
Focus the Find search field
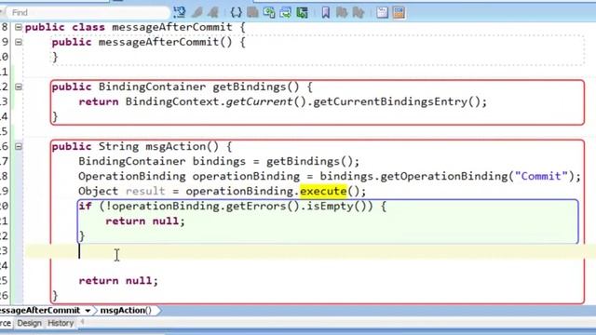click(88, 12)
